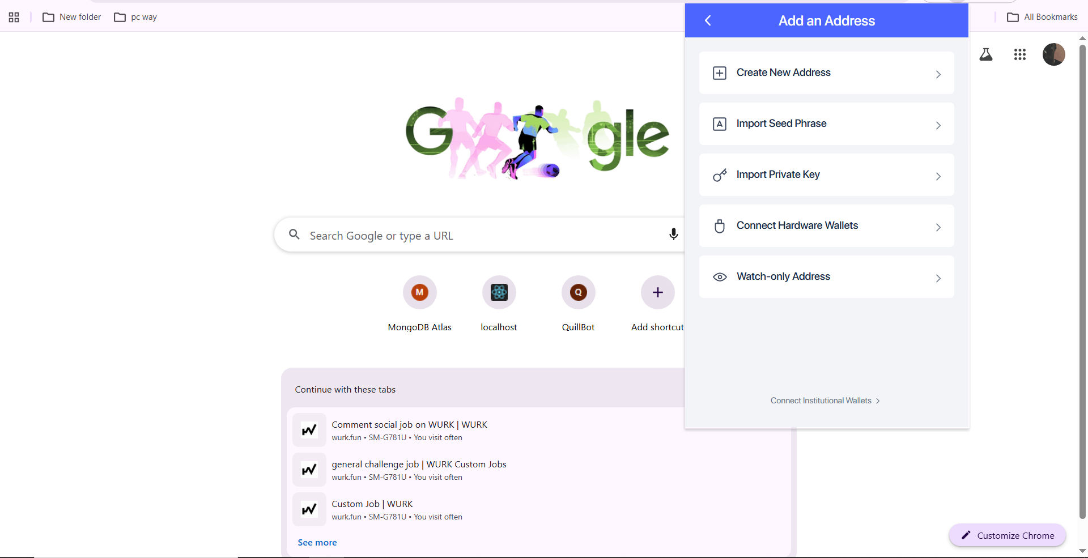Click the Search Google or type a URL field
This screenshot has width=1088, height=558.
click(479, 235)
